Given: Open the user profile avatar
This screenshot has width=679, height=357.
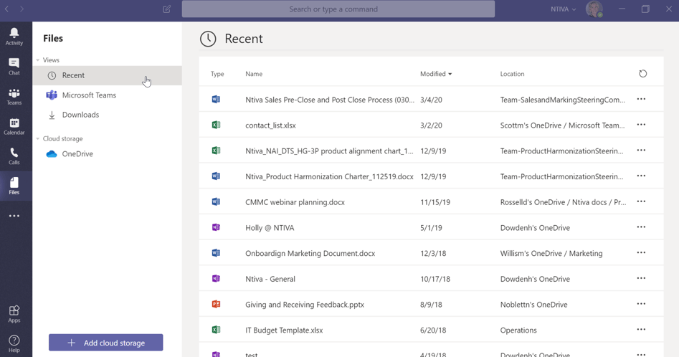Looking at the screenshot, I should pyautogui.click(x=594, y=9).
